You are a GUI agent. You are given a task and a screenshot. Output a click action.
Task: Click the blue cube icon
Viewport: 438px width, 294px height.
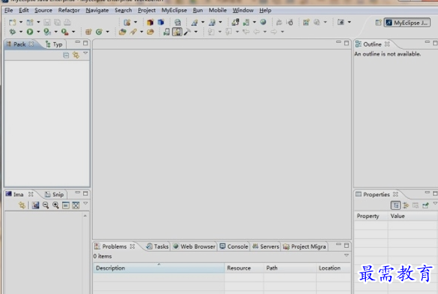click(161, 22)
